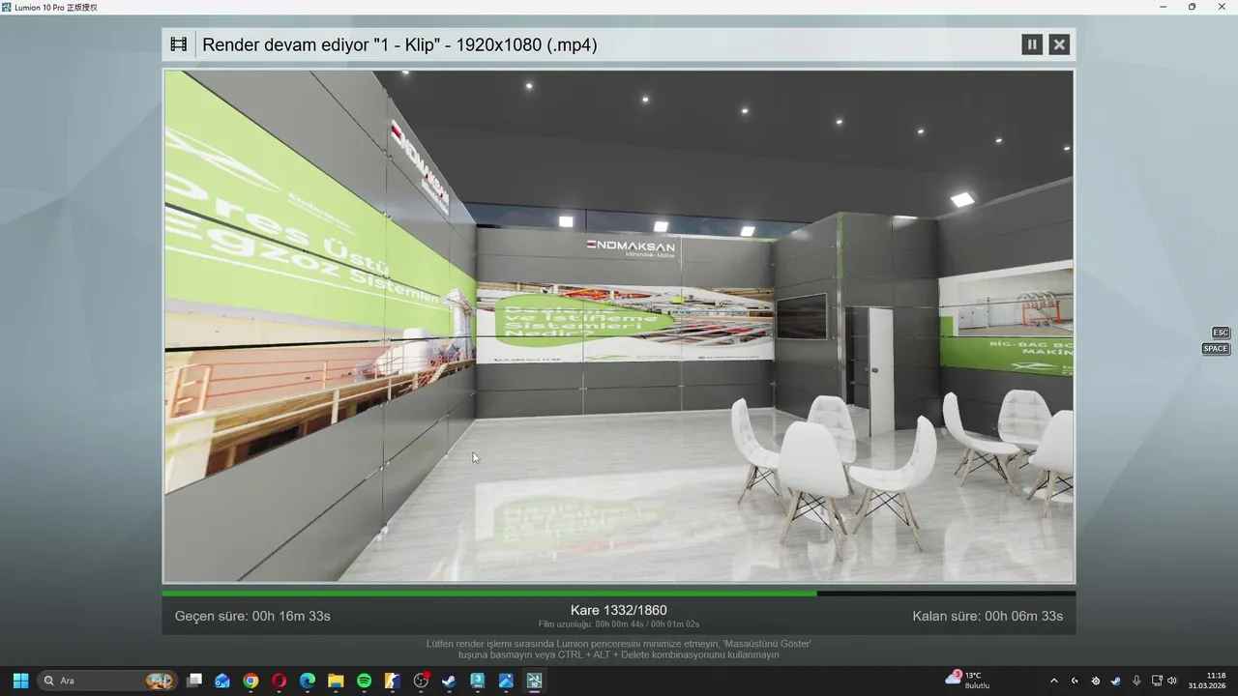1238x696 pixels.
Task: Open the Counter-Strike taskbar icon
Action: point(393,681)
